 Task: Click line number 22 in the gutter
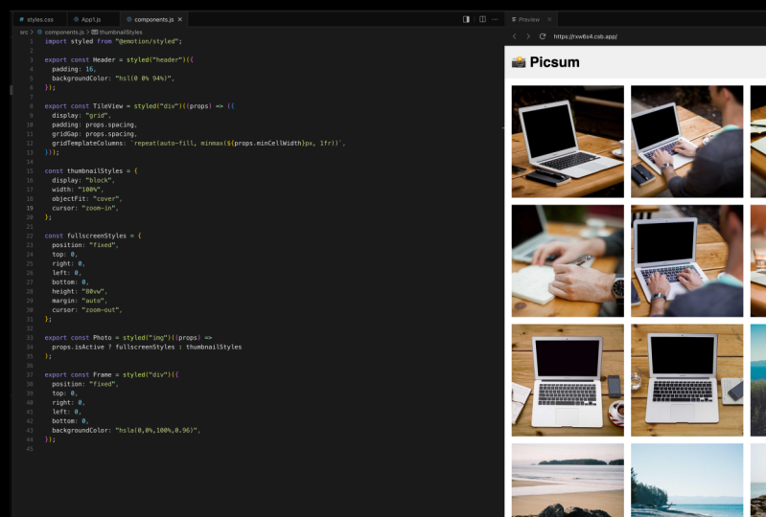pos(30,236)
